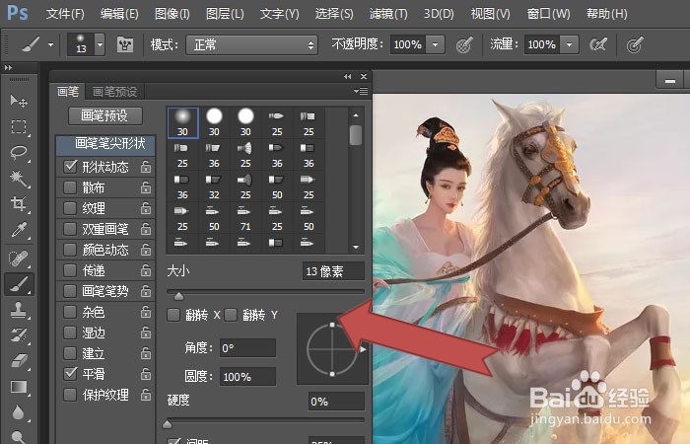The width and height of the screenshot is (690, 444).
Task: Lock Texture (纹理) settings
Action: (x=146, y=208)
